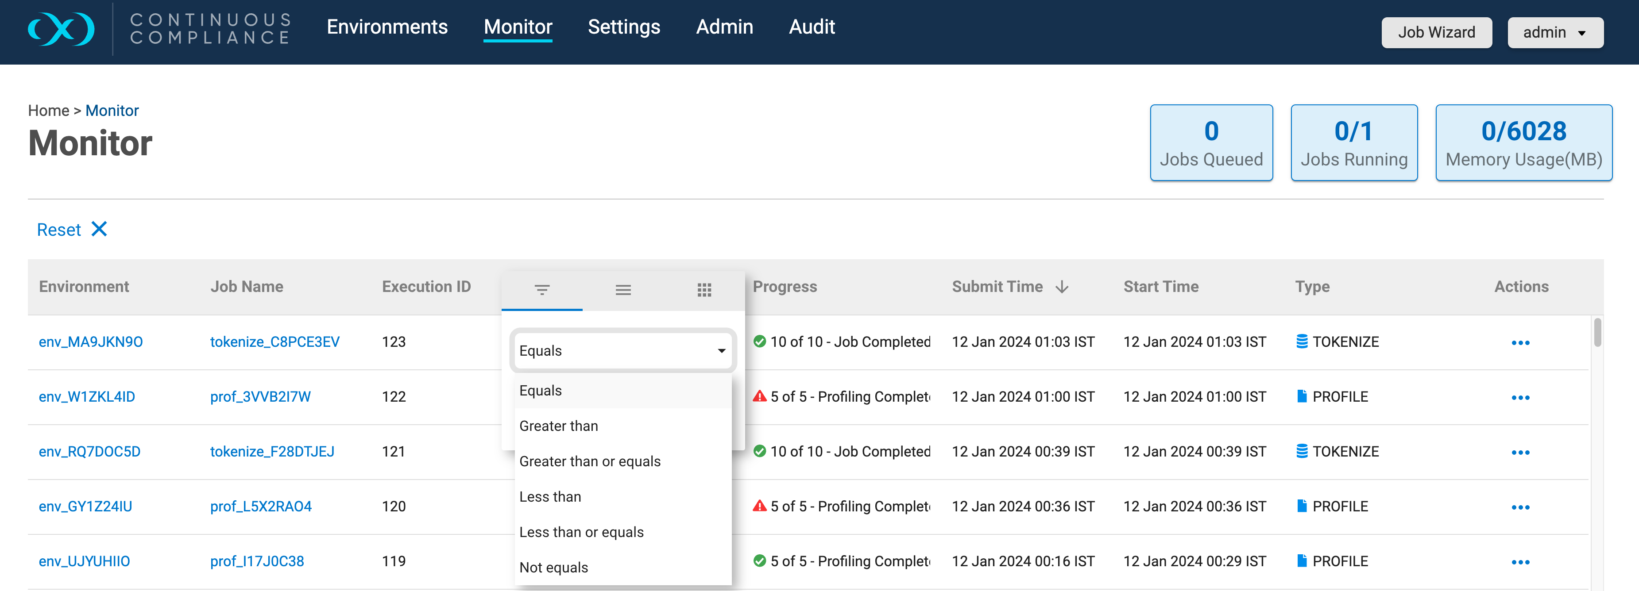Click green check status icon for Execution 123
The width and height of the screenshot is (1639, 591).
coord(760,341)
